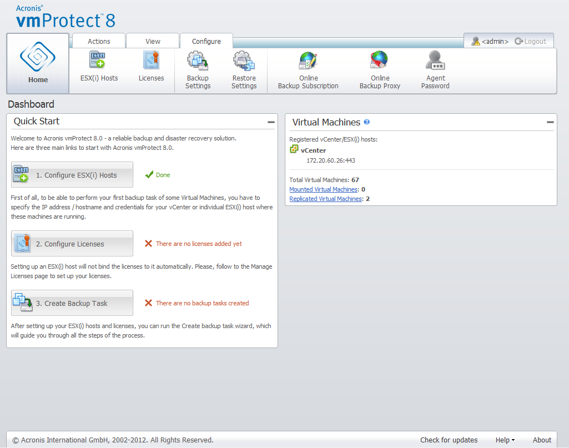
Task: Click the admin user icon
Action: 475,41
